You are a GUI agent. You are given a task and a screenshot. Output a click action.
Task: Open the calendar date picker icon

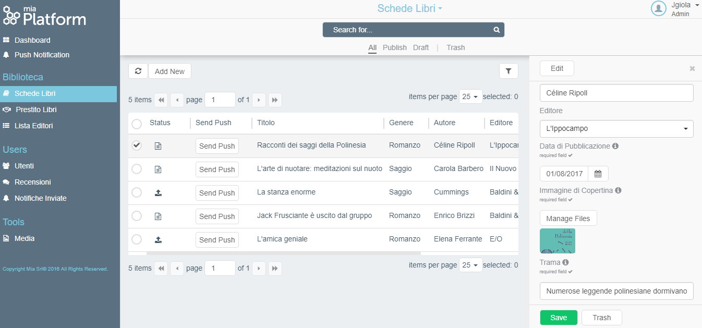pos(598,174)
